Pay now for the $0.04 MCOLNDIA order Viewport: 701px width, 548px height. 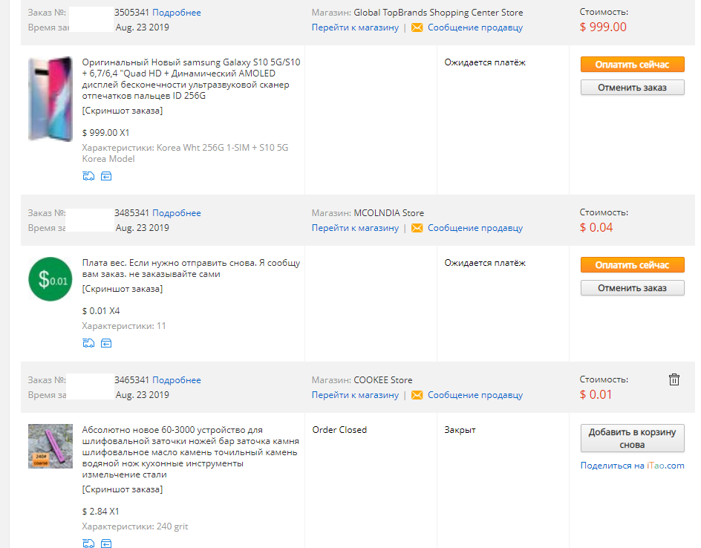pos(632,265)
